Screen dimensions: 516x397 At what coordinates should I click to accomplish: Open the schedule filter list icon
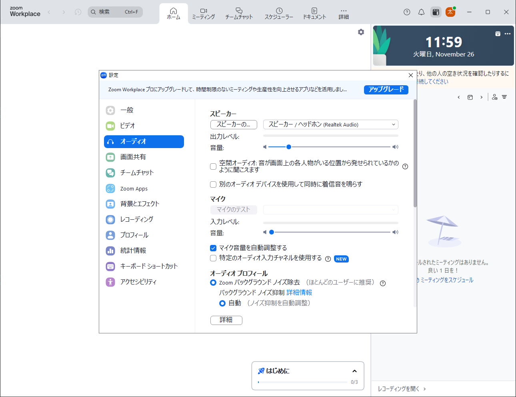click(504, 97)
